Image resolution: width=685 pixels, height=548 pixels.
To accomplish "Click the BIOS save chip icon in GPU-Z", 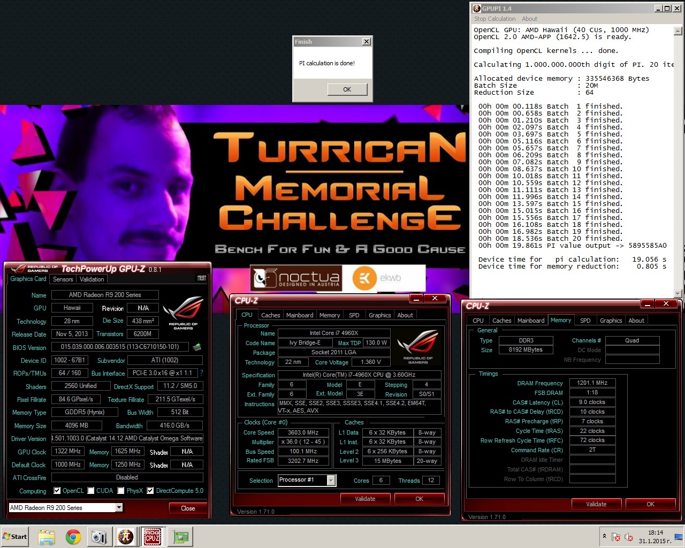I will tap(197, 347).
